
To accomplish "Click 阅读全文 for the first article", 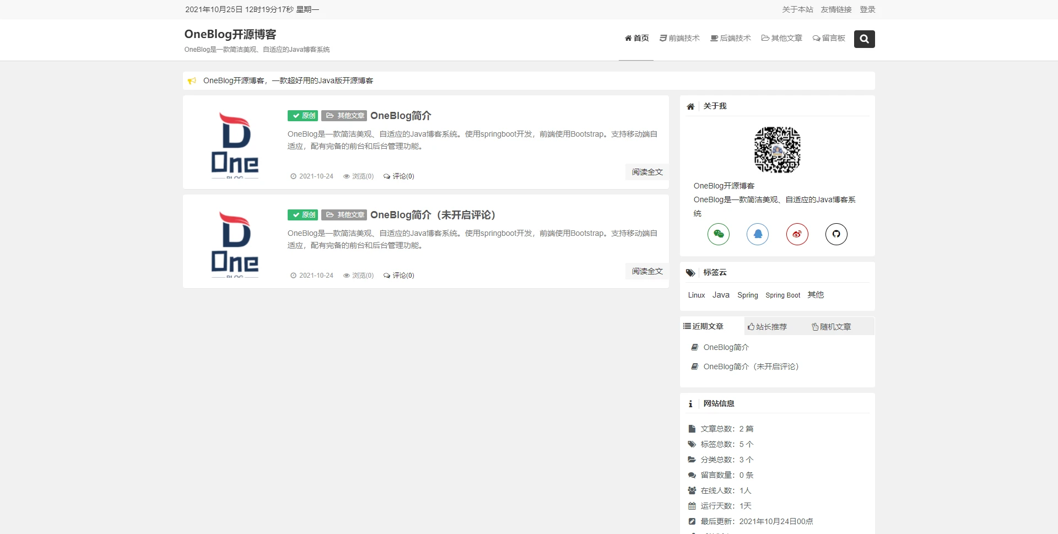I will click(647, 172).
